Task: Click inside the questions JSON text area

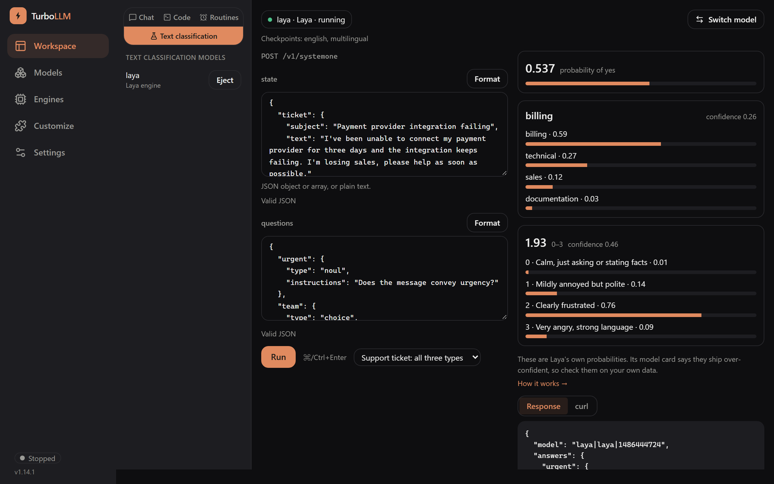Action: coord(384,278)
